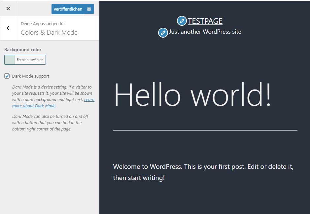The image size is (310, 214).
Task: Click the "Just another WordPress site" tagline
Action: tap(205, 32)
